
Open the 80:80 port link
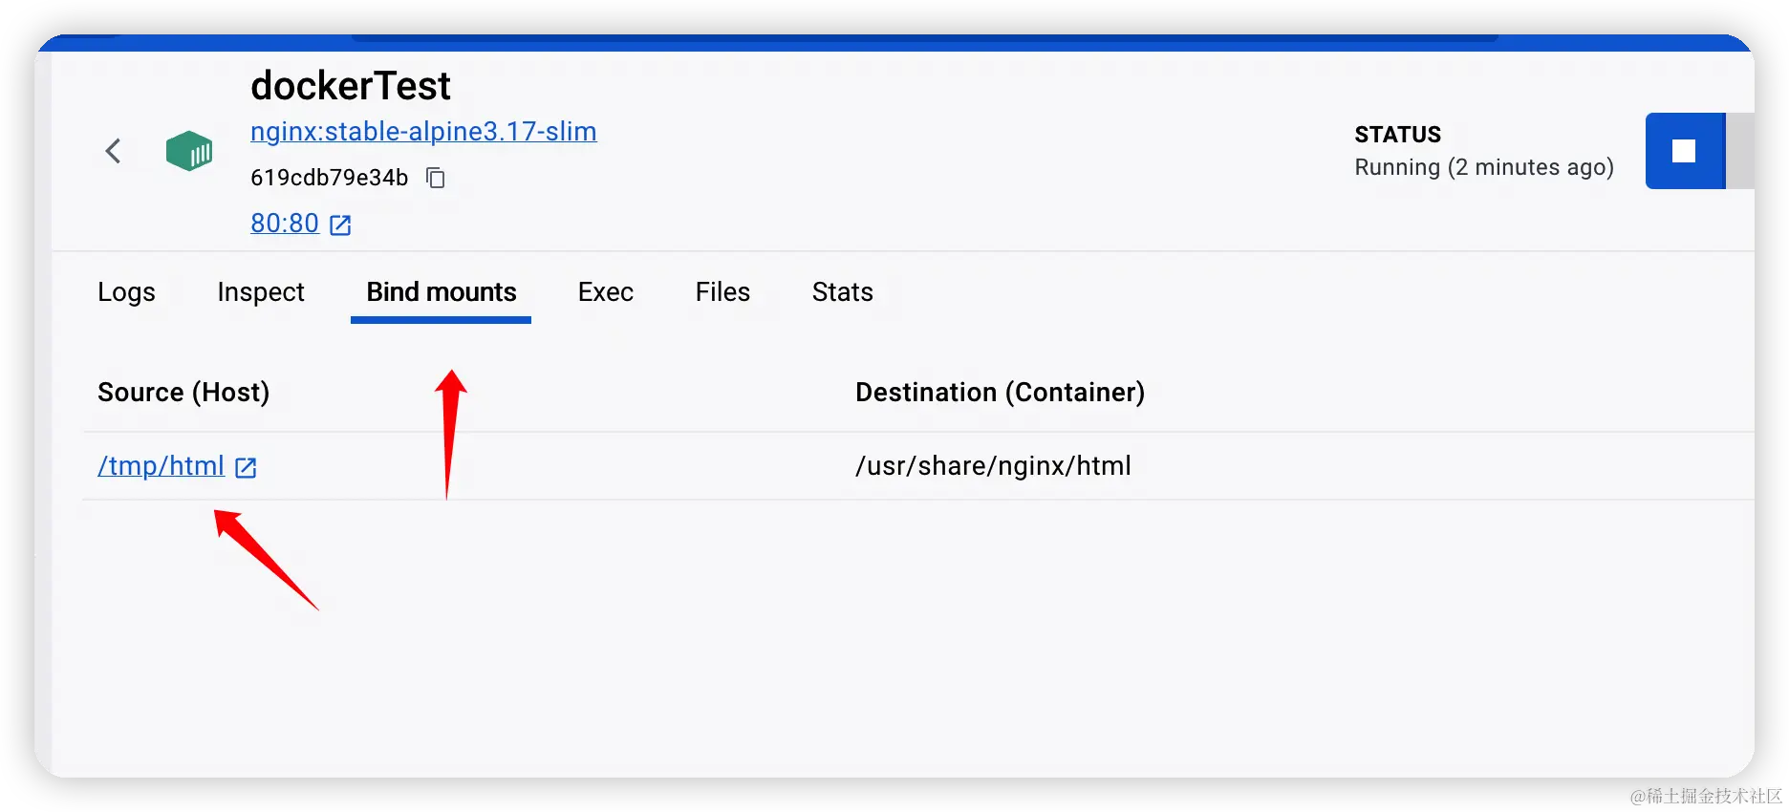click(x=285, y=224)
